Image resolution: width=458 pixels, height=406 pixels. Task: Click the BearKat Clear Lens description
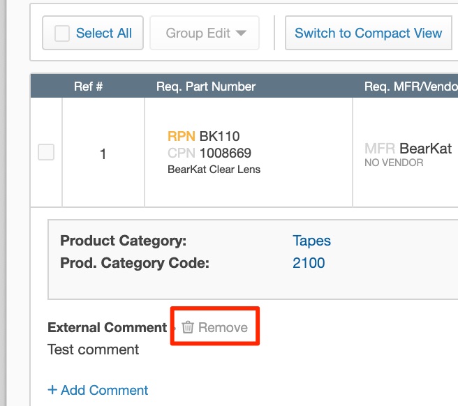(214, 169)
